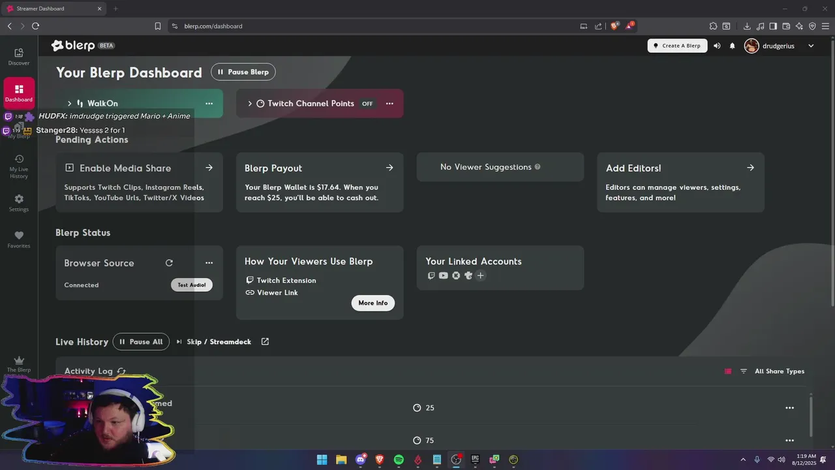This screenshot has width=835, height=470.
Task: Open My Live History in sidebar
Action: 19,166
